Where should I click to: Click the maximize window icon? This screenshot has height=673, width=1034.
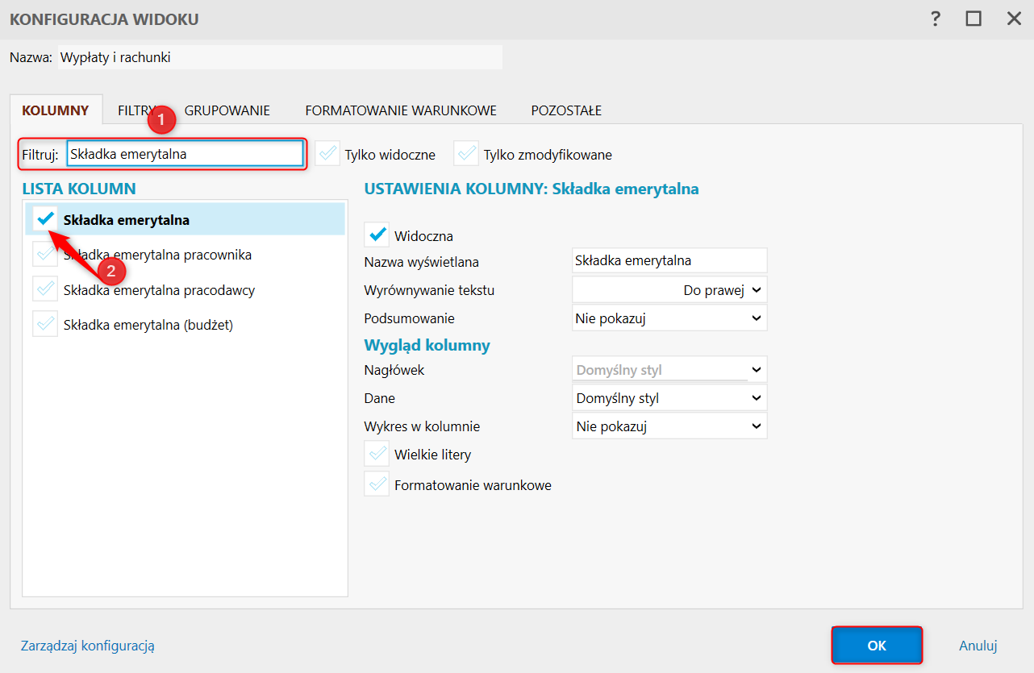pyautogui.click(x=974, y=19)
